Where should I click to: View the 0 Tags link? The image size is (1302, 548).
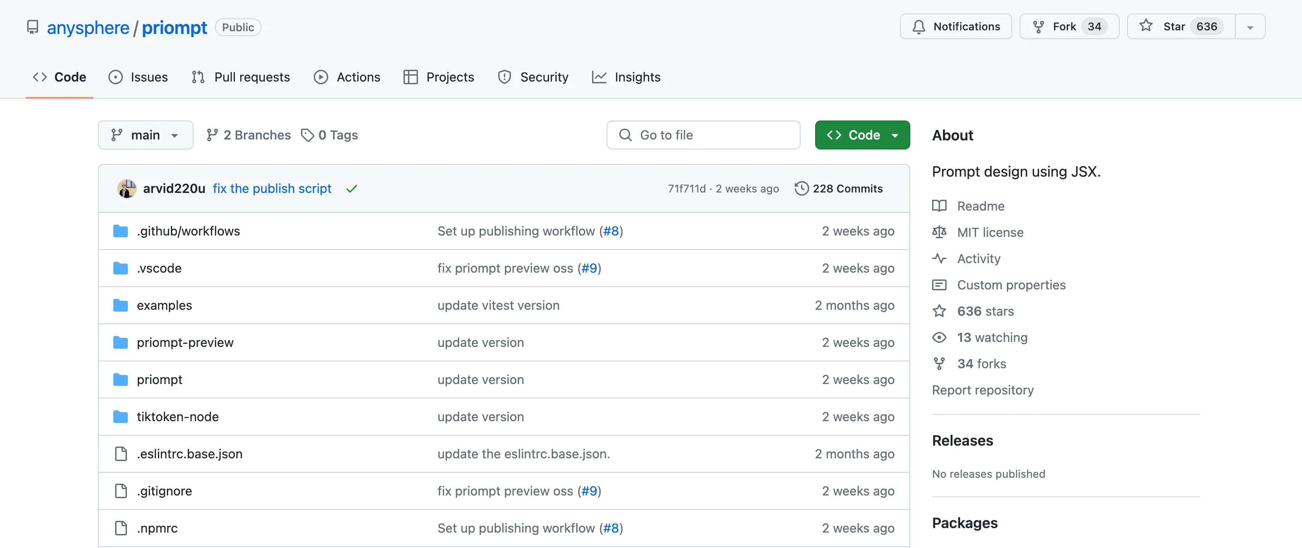pos(330,135)
